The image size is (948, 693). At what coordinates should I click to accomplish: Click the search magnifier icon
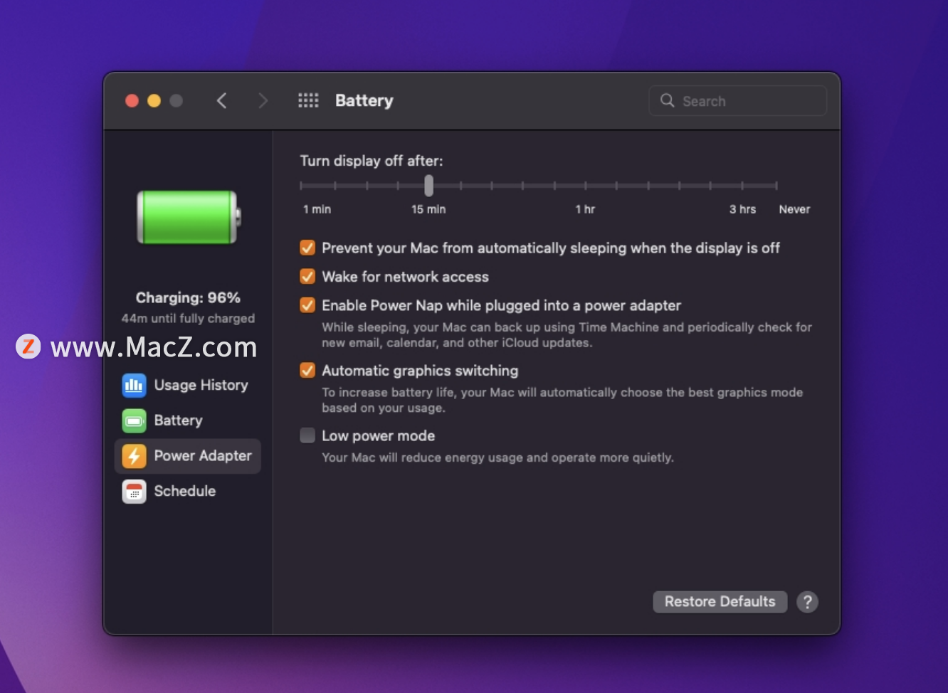(667, 100)
